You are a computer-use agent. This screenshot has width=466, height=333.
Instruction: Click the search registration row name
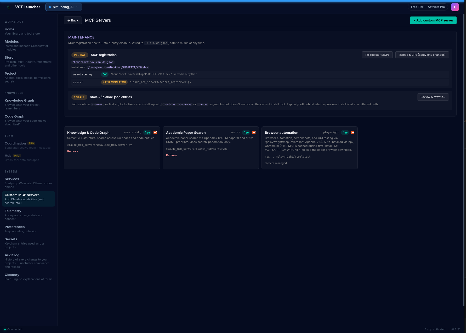[78, 82]
